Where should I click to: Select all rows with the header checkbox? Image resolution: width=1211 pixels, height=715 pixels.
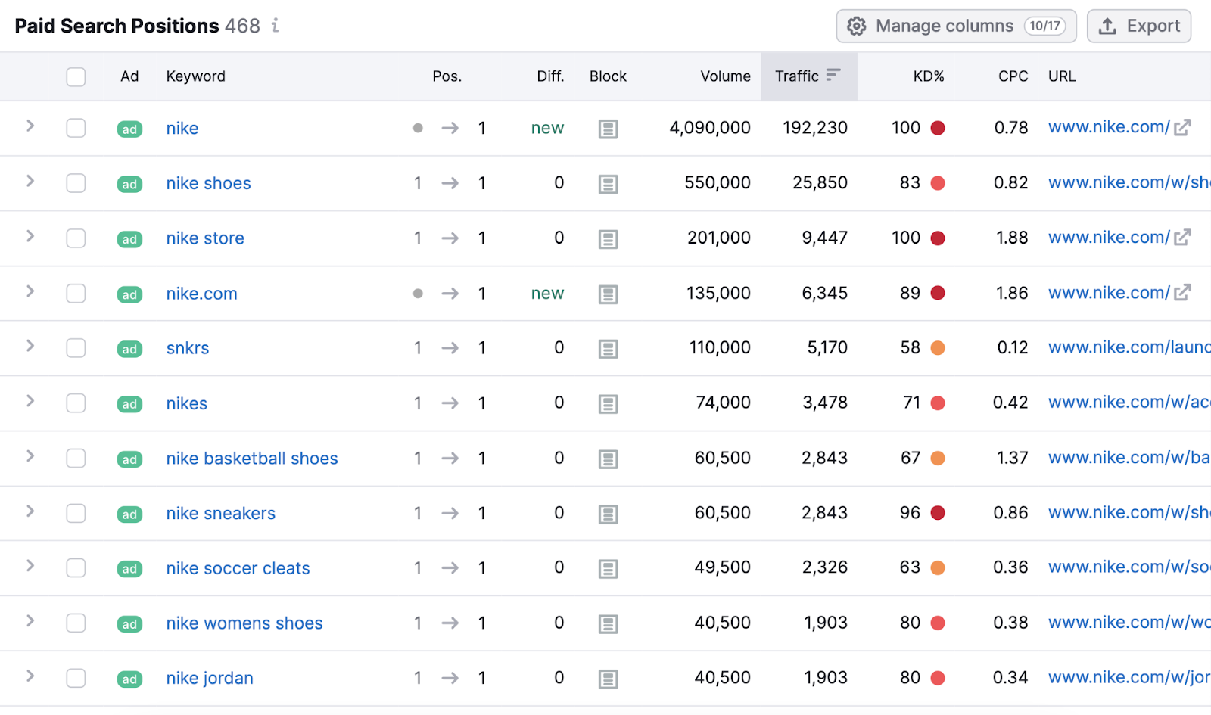76,76
